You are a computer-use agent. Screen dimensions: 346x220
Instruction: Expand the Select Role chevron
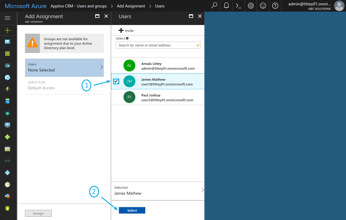[x=102, y=85]
